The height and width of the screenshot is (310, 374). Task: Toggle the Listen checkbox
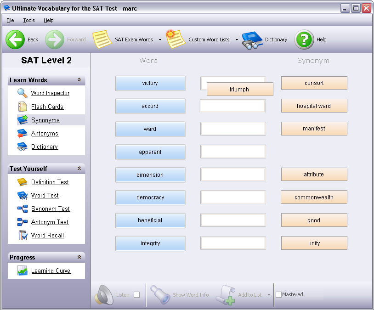pos(136,295)
